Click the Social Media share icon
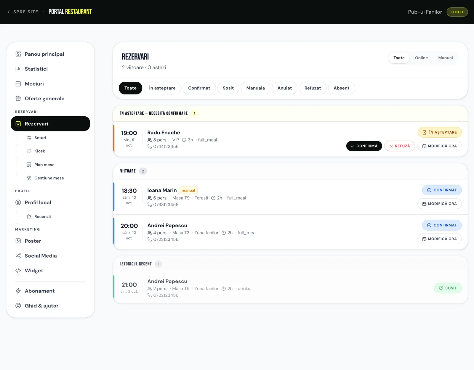Image resolution: width=474 pixels, height=370 pixels. point(18,256)
